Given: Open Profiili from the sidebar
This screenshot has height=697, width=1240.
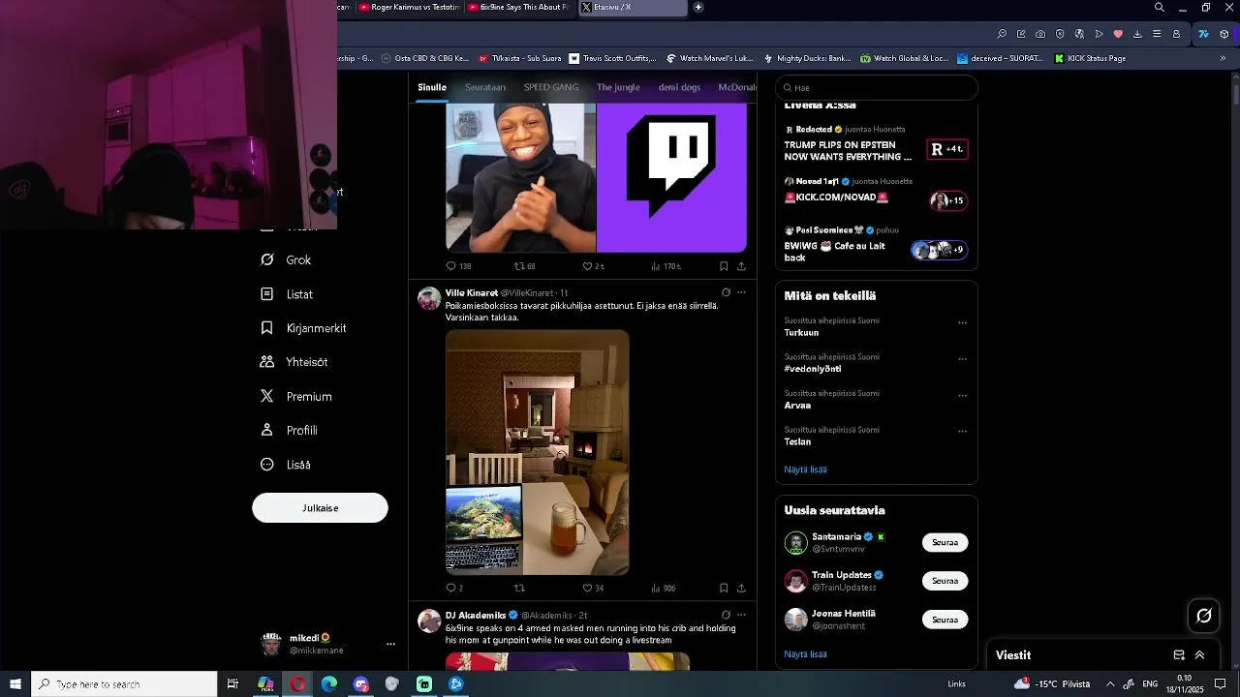Looking at the screenshot, I should [x=289, y=430].
